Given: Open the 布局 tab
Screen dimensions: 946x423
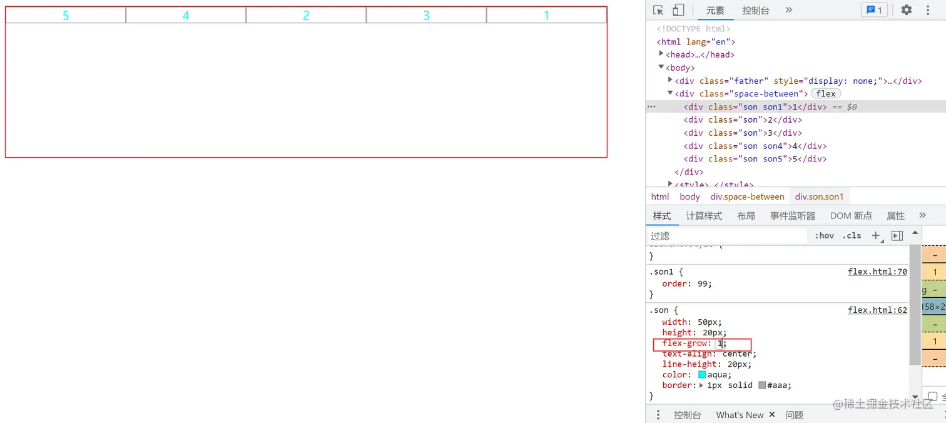Looking at the screenshot, I should (x=746, y=216).
